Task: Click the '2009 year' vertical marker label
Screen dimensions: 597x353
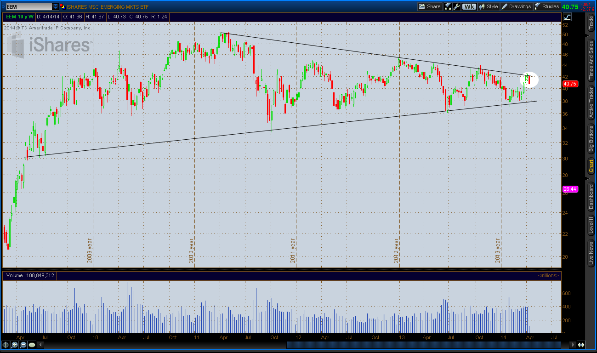Action: pyautogui.click(x=90, y=251)
